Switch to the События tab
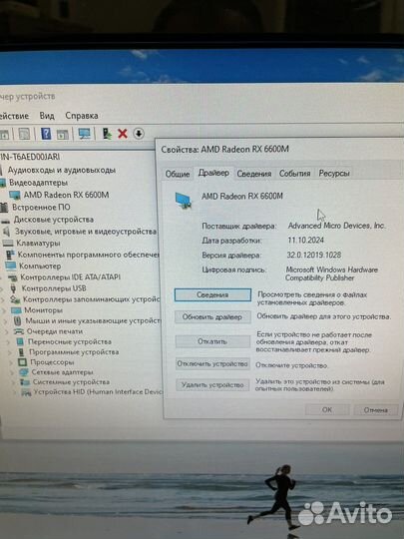 click(294, 174)
